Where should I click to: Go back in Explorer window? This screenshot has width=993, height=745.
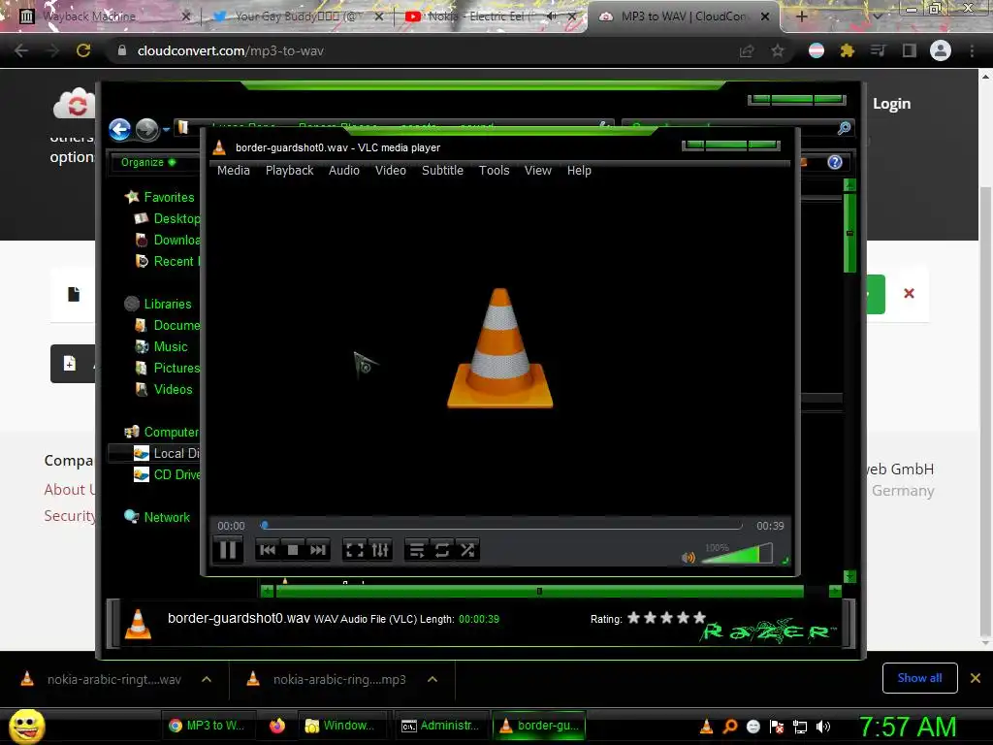click(119, 129)
